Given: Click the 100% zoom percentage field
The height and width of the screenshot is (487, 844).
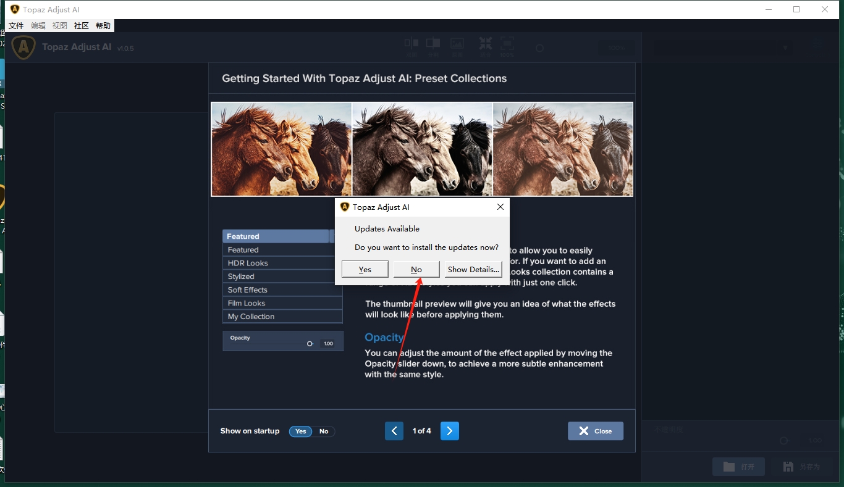Looking at the screenshot, I should [617, 48].
